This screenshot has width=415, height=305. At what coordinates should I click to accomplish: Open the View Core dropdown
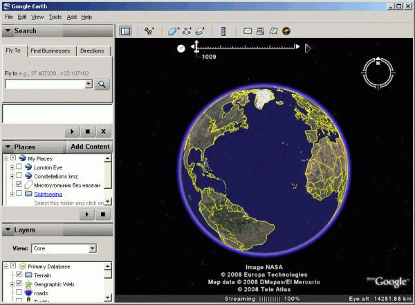(x=93, y=248)
